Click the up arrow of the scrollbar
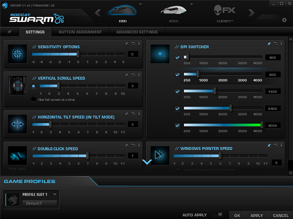Image resolution: width=293 pixels, height=219 pixels. [291, 39]
